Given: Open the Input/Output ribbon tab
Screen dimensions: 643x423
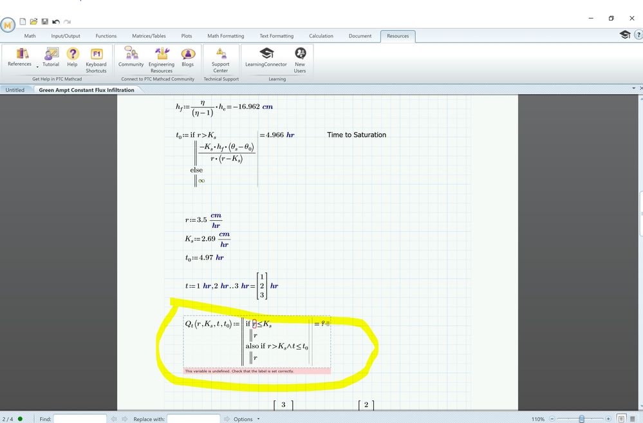Looking at the screenshot, I should point(66,36).
